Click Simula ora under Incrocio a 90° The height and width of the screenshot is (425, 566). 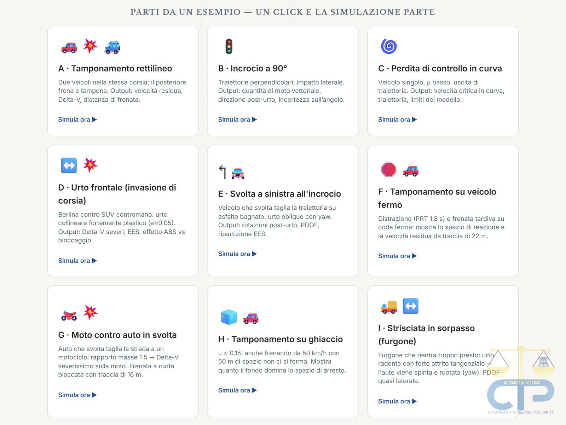click(237, 120)
